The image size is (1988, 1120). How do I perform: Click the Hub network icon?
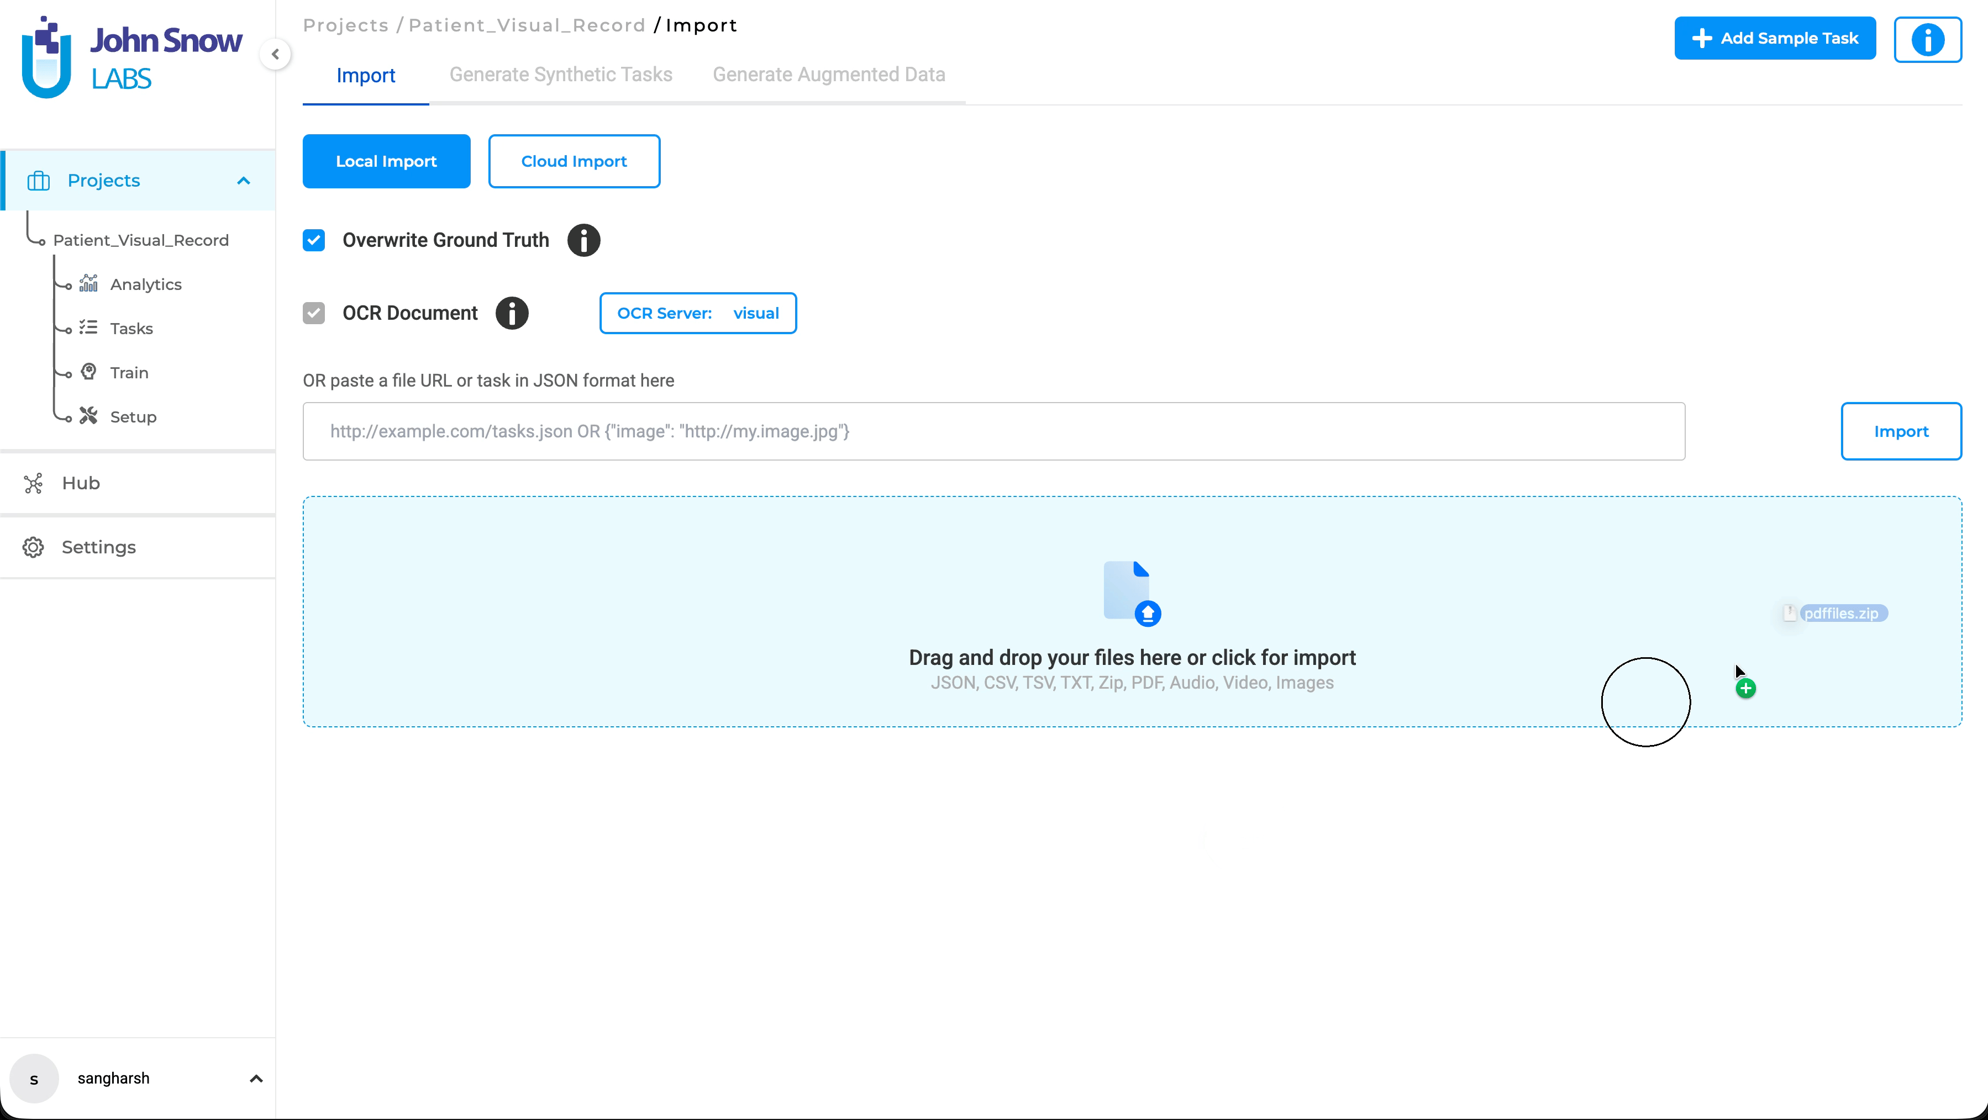tap(33, 484)
